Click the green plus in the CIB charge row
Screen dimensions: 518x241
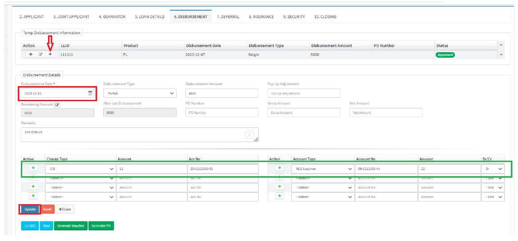[x=33, y=168]
